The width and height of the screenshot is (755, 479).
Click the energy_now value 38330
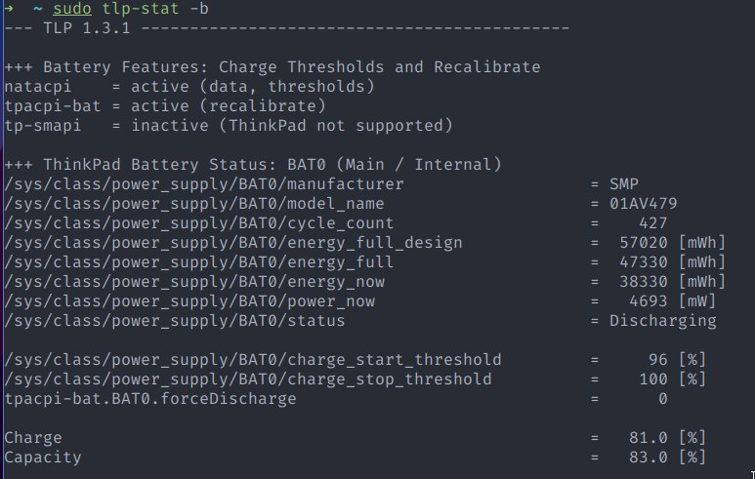[644, 281]
